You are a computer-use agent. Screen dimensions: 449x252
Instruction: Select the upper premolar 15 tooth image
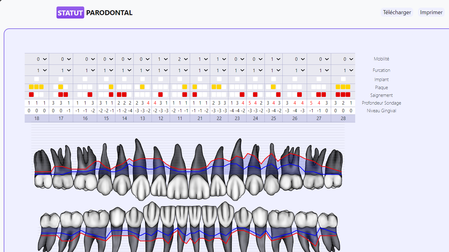click(x=105, y=169)
